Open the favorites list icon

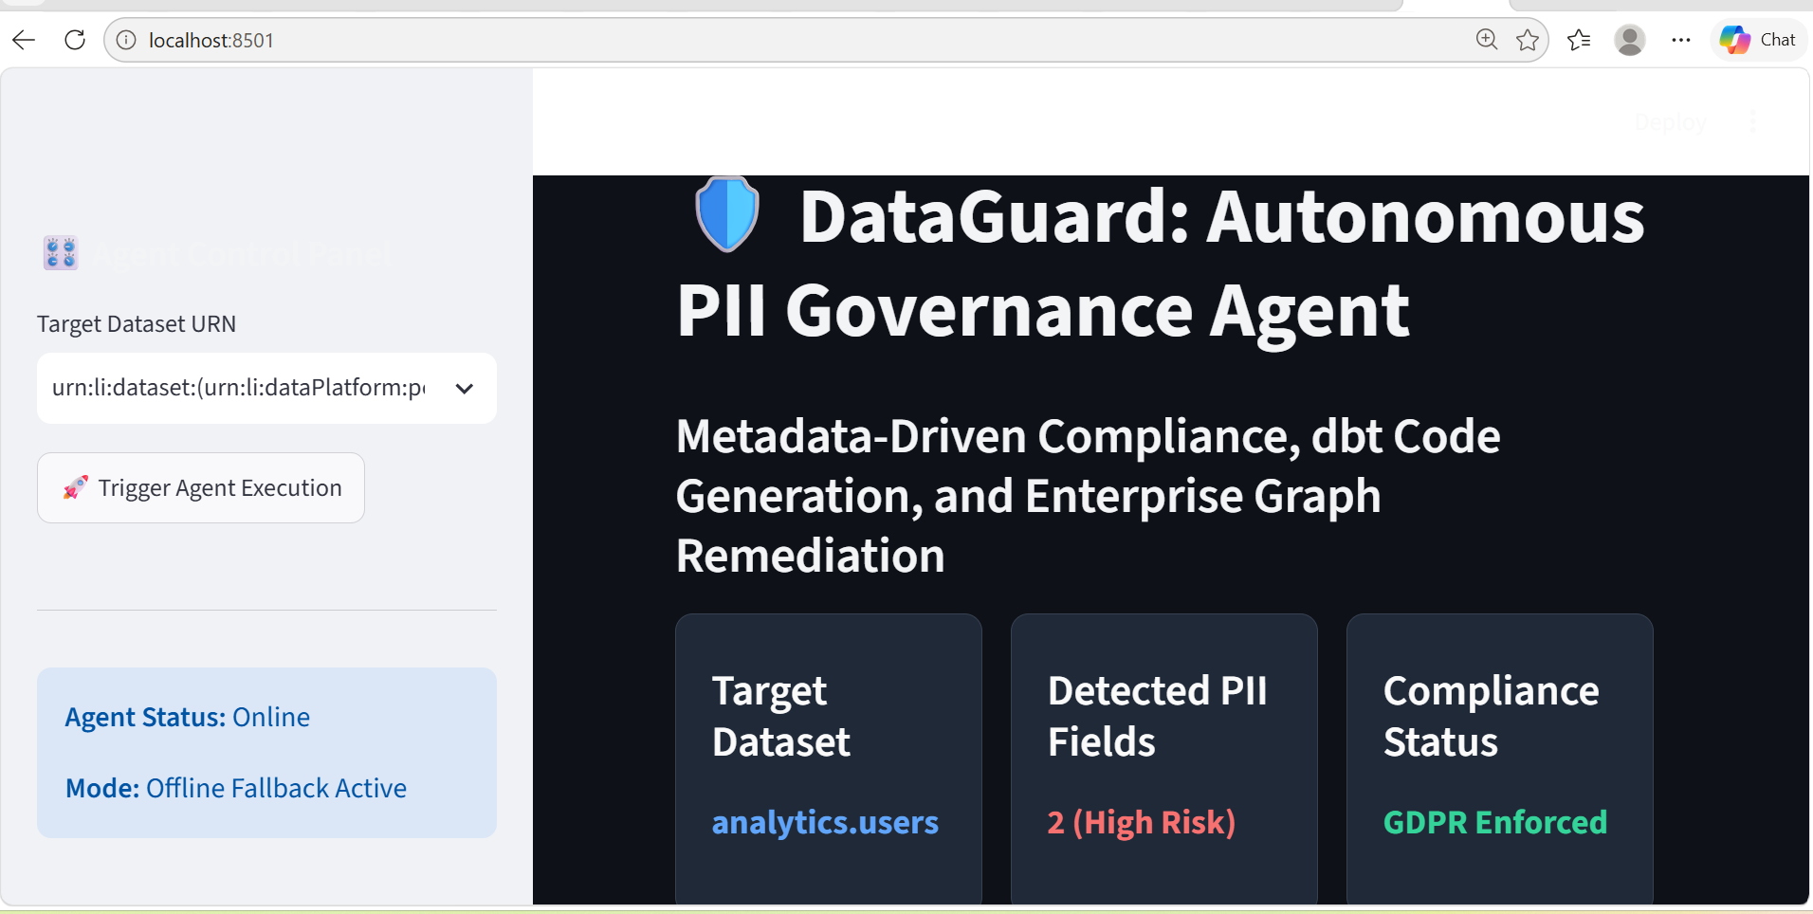tap(1579, 40)
